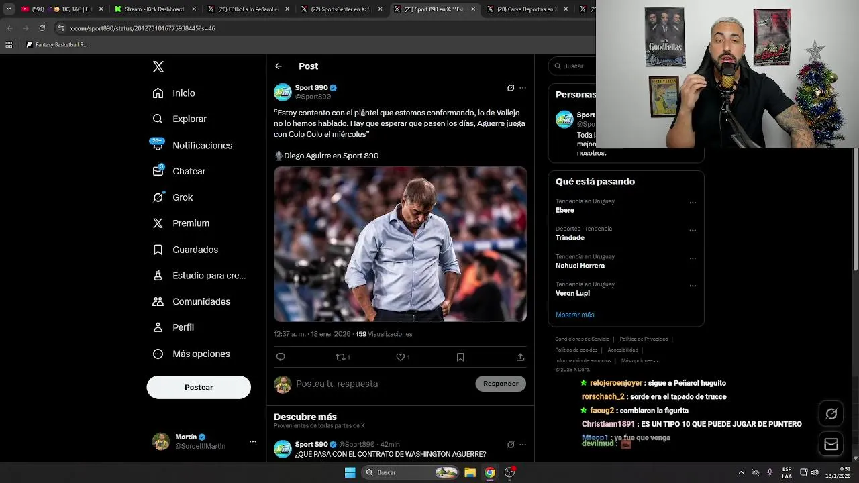Open Notificaciones with 20+ badge
Screen dimensions: 859x483
[x=192, y=145]
